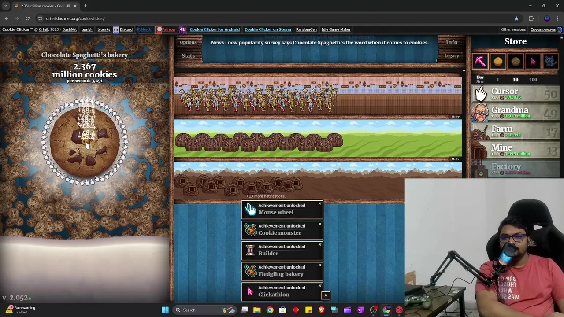Mute the Grandma building row
This screenshot has height=317, width=564.
click(x=455, y=117)
